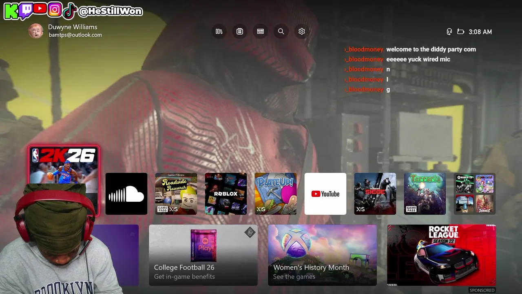Launch the Rainbow Six Siege tile
This screenshot has width=522, height=294.
[375, 194]
